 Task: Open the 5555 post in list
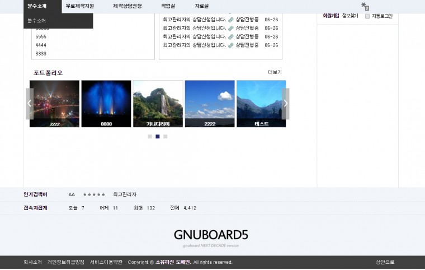41,36
